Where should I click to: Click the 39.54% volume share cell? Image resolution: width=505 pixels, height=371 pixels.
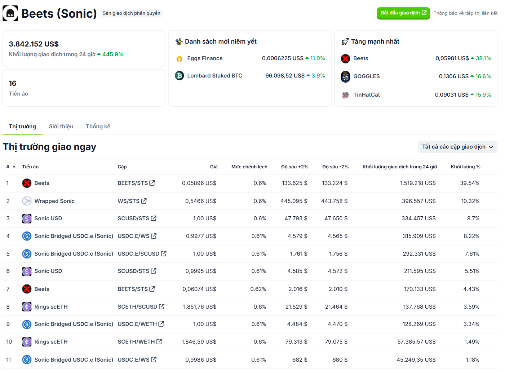pyautogui.click(x=470, y=183)
